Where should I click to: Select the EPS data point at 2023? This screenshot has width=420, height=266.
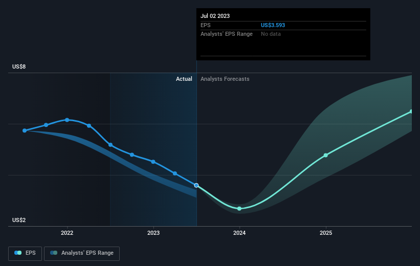(x=153, y=162)
